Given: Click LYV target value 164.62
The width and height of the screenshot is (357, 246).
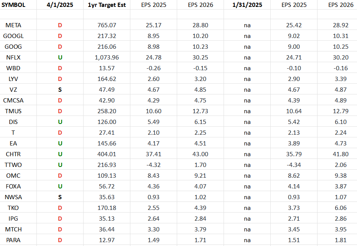Looking at the screenshot, I should (x=107, y=79).
